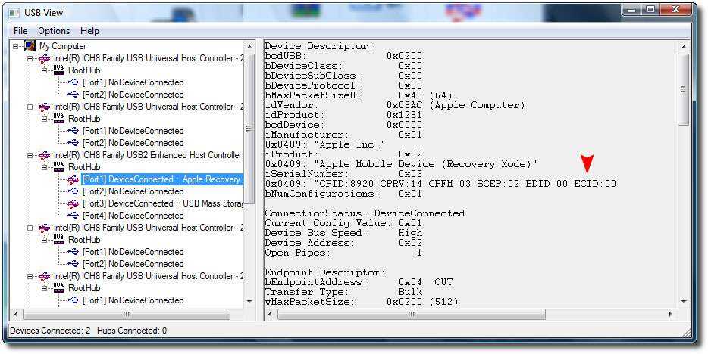Viewport: 708px width, 354px height.
Task: Click the USB View title bar app icon
Action: (15, 13)
